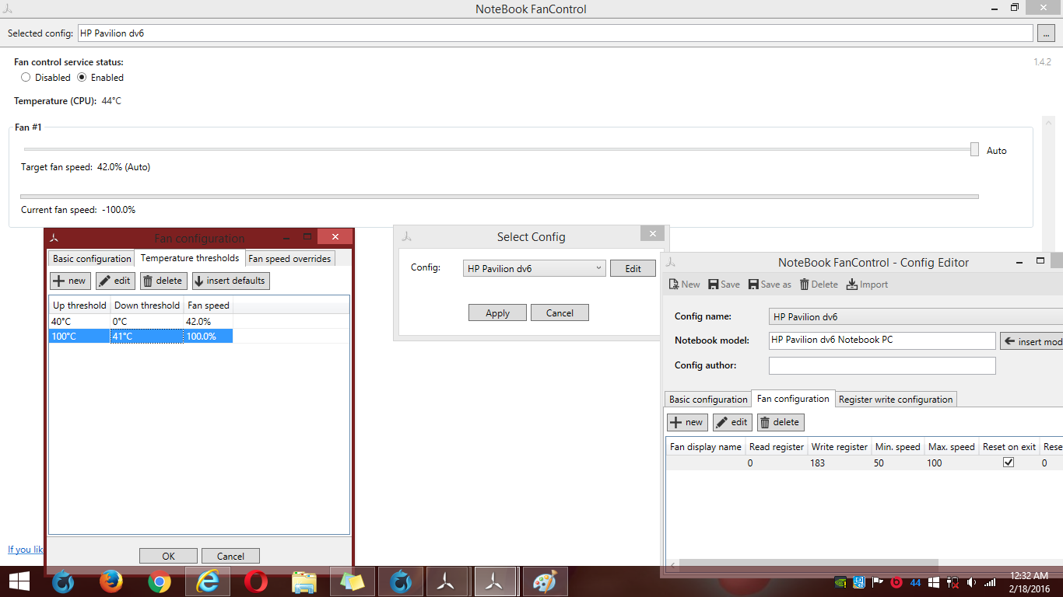Click the Write register value 183
1063x597 pixels.
coord(817,463)
